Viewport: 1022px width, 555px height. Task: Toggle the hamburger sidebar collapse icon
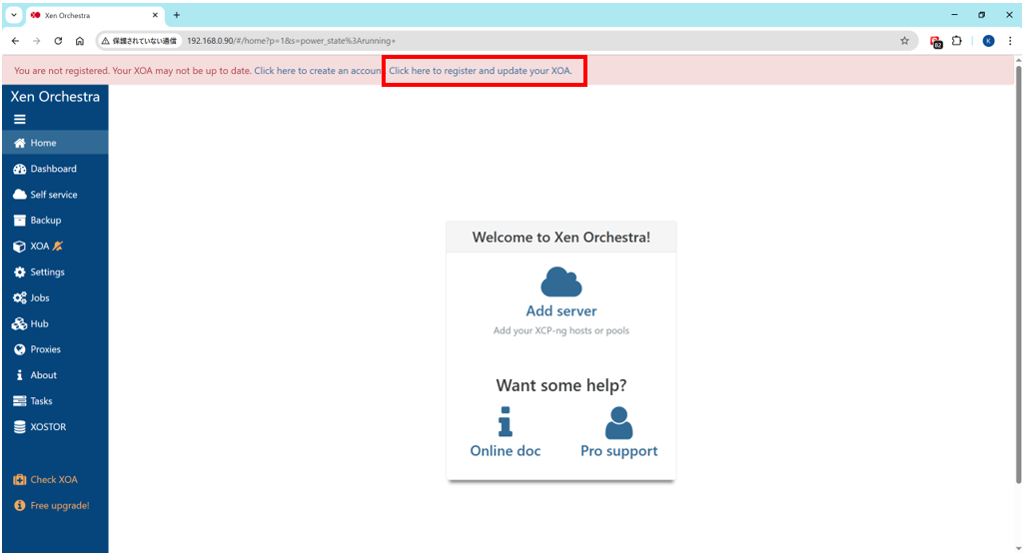tap(20, 119)
